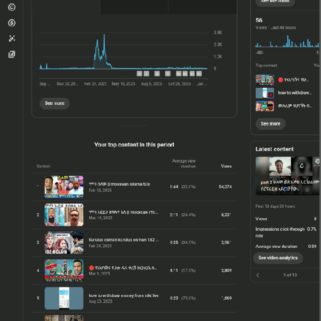This screenshot has width=321, height=321.
Task: Open the 'mooxaan islama ta'e' video title
Action: pyautogui.click(x=119, y=184)
